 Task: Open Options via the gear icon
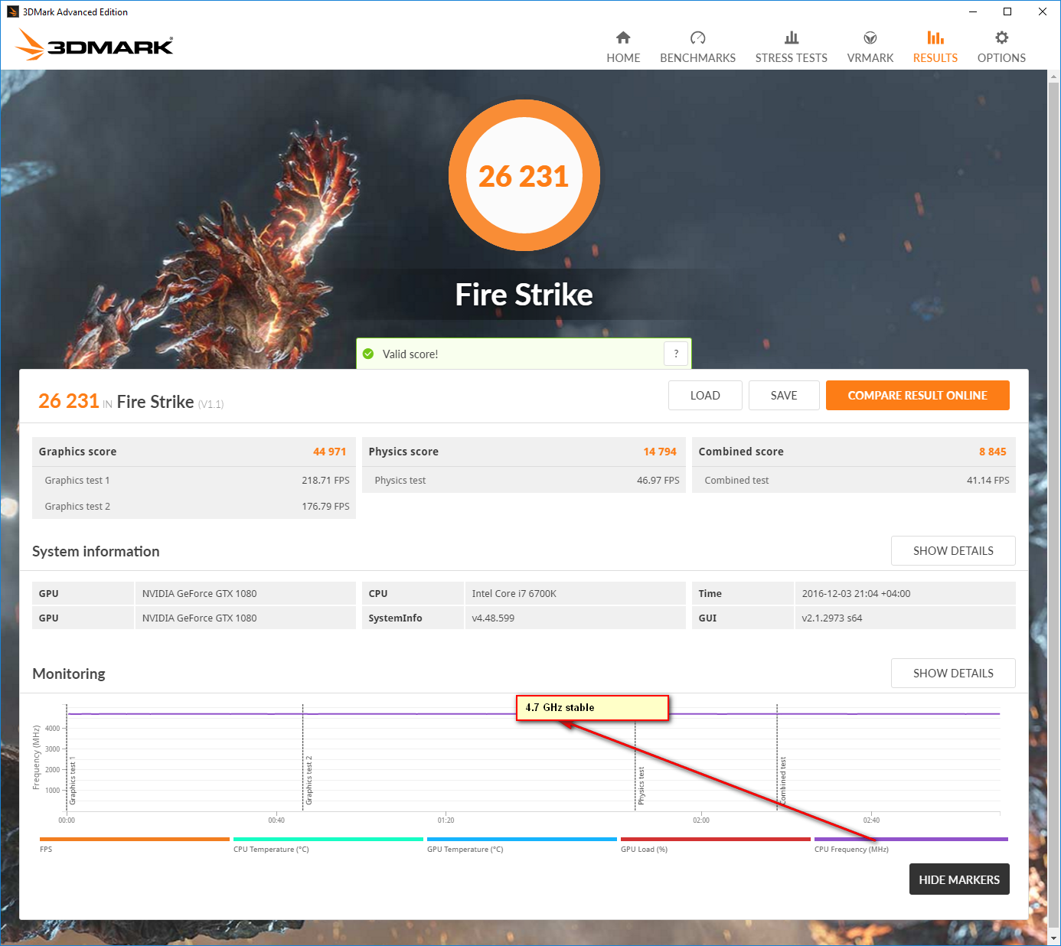[1001, 38]
